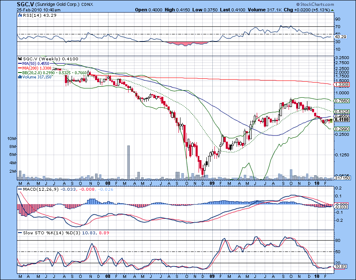Viewport: 356px width, 280px height.
Task: Click the 90 level label on the RSI axis
Action: [338, 19]
